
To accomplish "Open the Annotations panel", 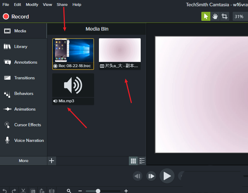I will (x=23, y=62).
